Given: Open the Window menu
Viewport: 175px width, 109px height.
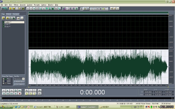Looking at the screenshot, I should coord(51,5).
